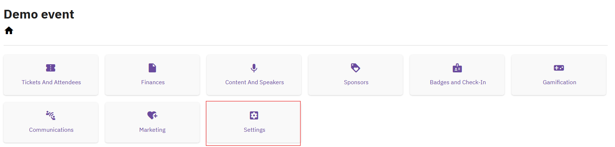Click the gear icon for Settings
Viewport: 615px width, 147px height.
[x=254, y=115]
